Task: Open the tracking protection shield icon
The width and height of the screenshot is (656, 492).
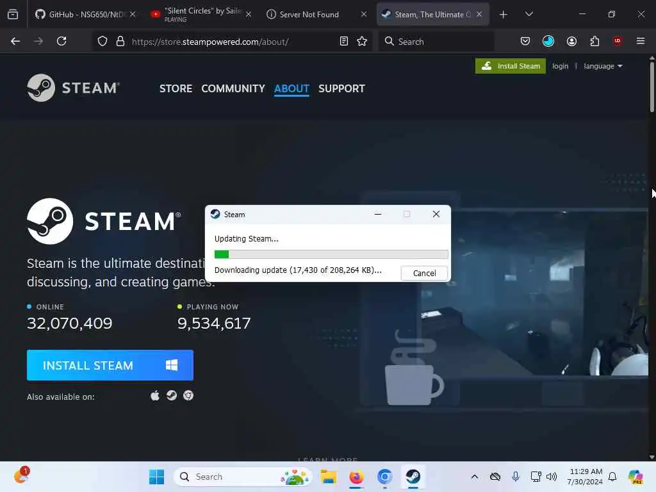Action: (102, 42)
